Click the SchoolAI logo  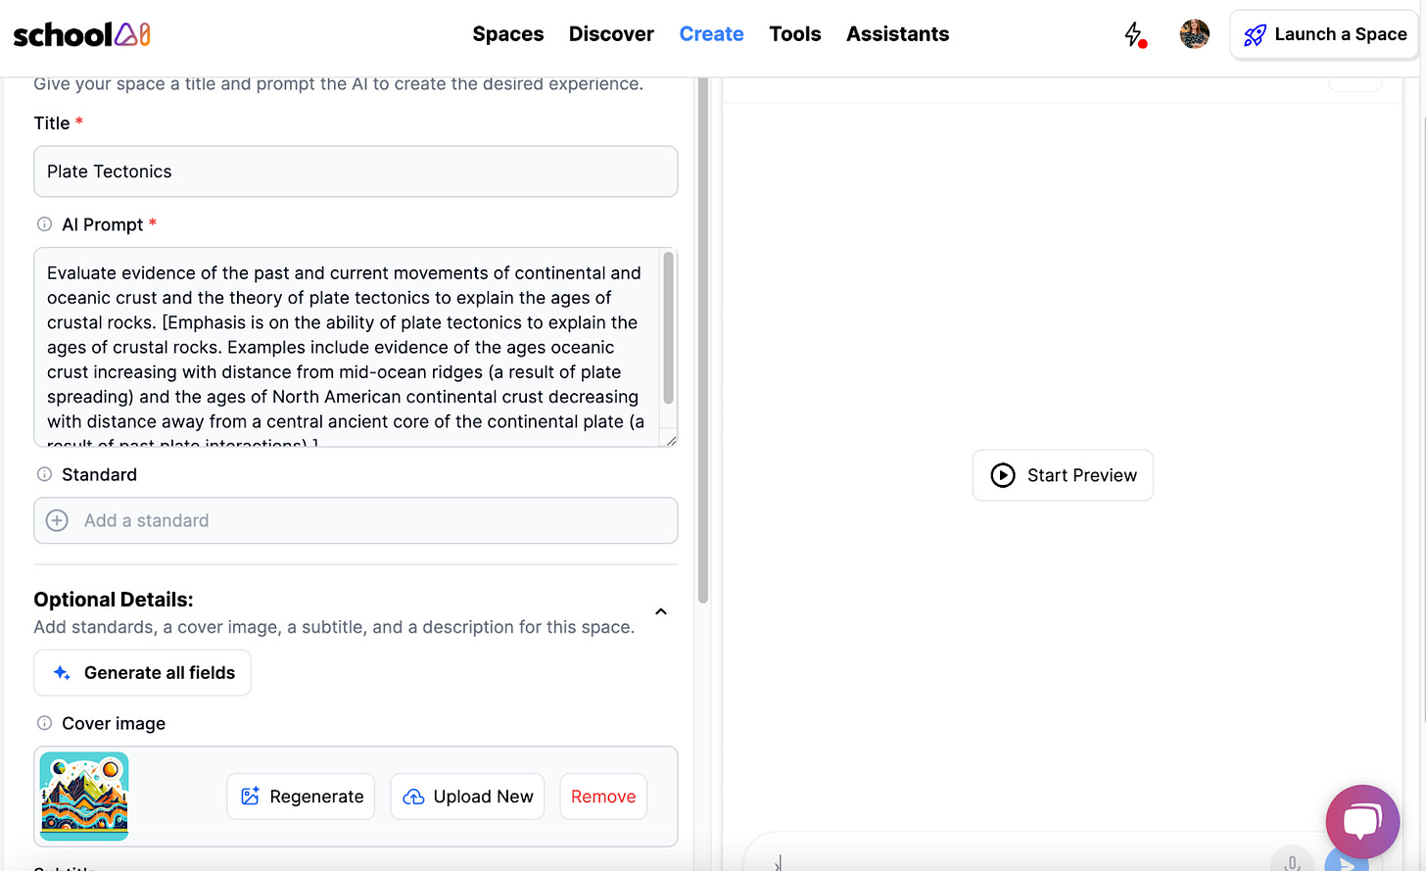[82, 35]
